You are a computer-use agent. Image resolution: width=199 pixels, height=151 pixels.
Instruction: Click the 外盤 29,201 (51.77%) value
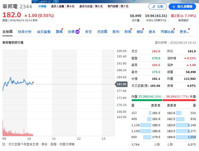(177, 97)
